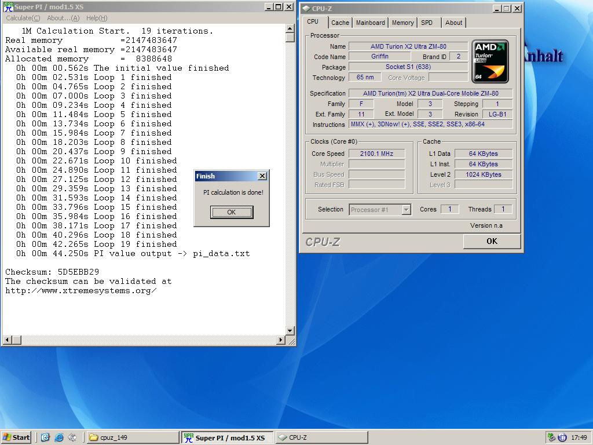Switch to cpuz_149 folder in taskbar
The width and height of the screenshot is (593, 445).
tap(132, 437)
